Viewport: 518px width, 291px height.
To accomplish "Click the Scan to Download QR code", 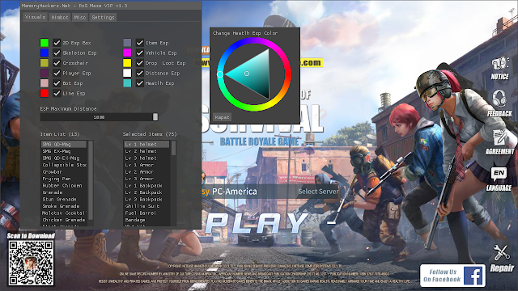I will [31, 263].
